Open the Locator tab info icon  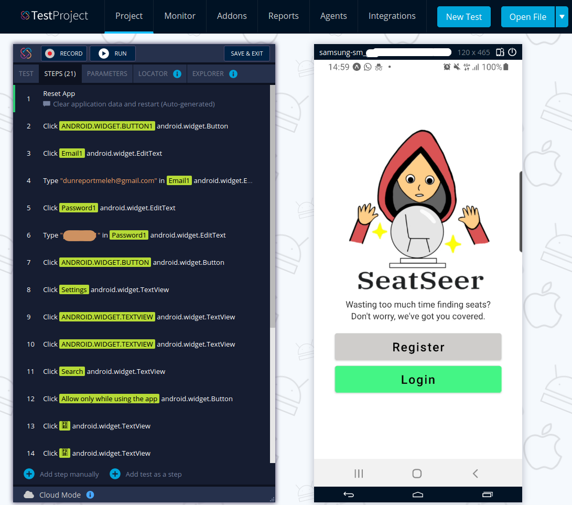click(x=178, y=73)
